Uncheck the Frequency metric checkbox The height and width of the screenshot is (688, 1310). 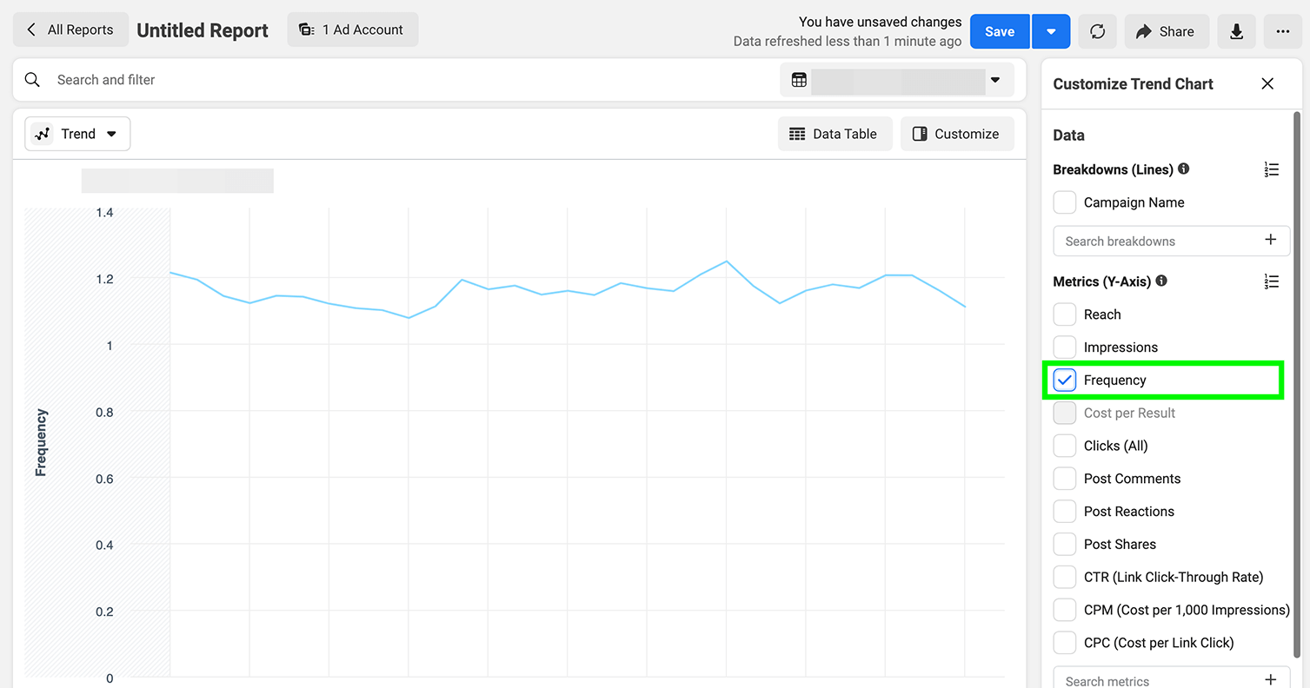pyautogui.click(x=1065, y=380)
